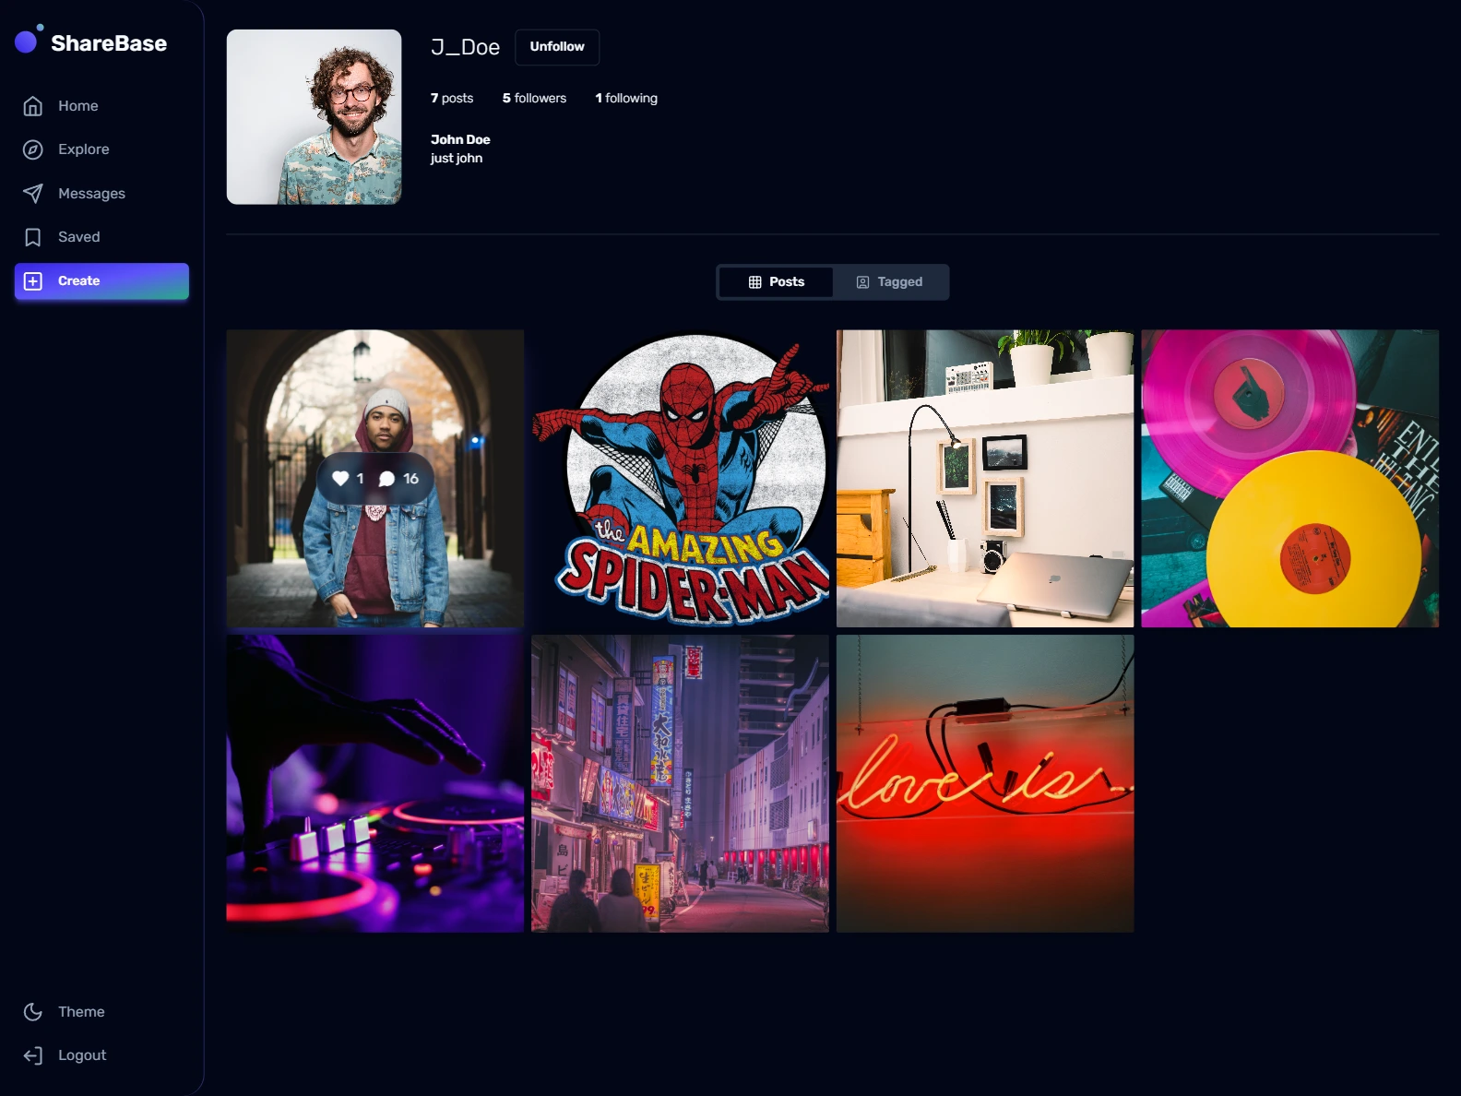Click the heart icon on the first post
The height and width of the screenshot is (1096, 1461).
[x=340, y=478]
